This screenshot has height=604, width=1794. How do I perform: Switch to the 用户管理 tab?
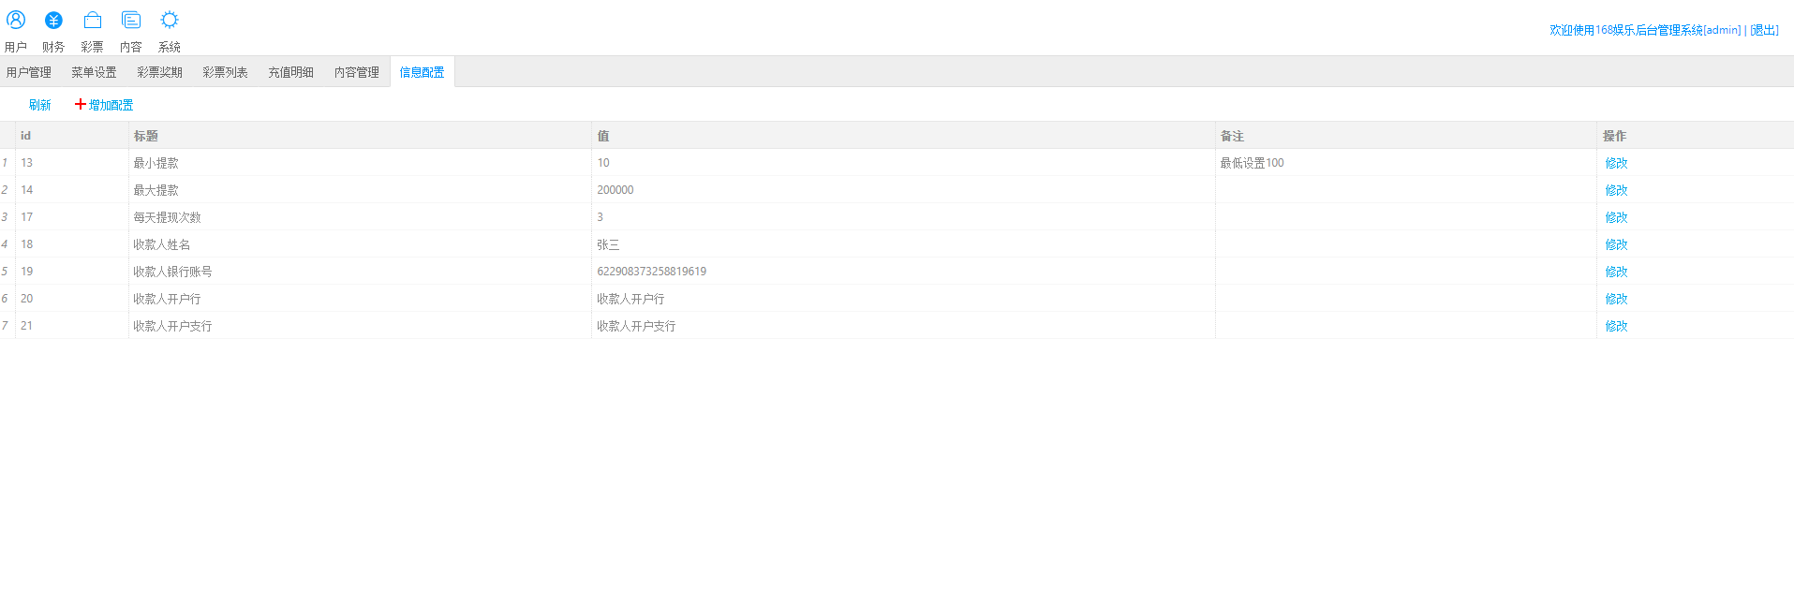pyautogui.click(x=29, y=72)
